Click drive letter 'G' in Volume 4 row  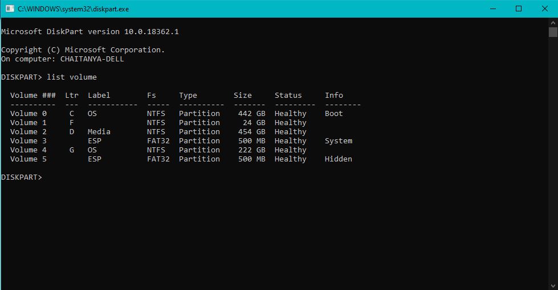point(72,150)
